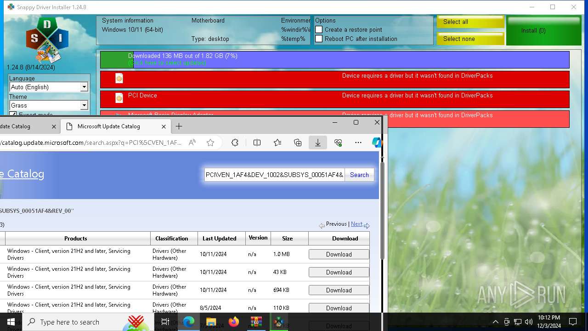Download the 43 KB driver
Image resolution: width=588 pixels, height=331 pixels.
click(x=339, y=272)
